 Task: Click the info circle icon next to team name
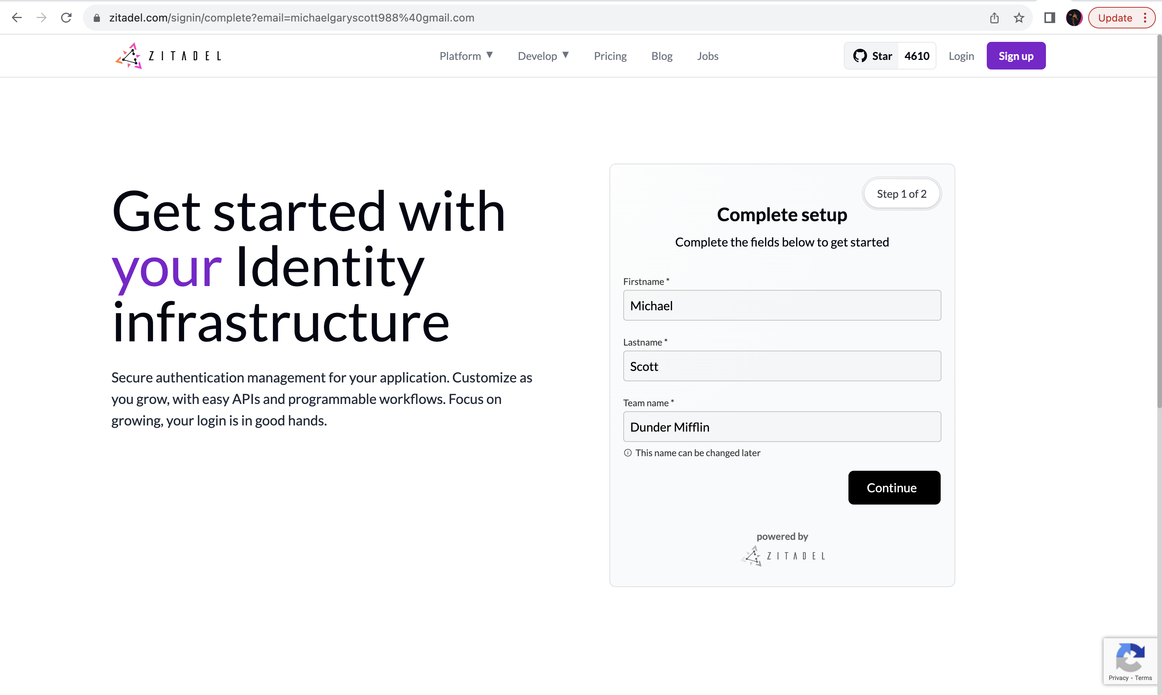click(x=627, y=453)
